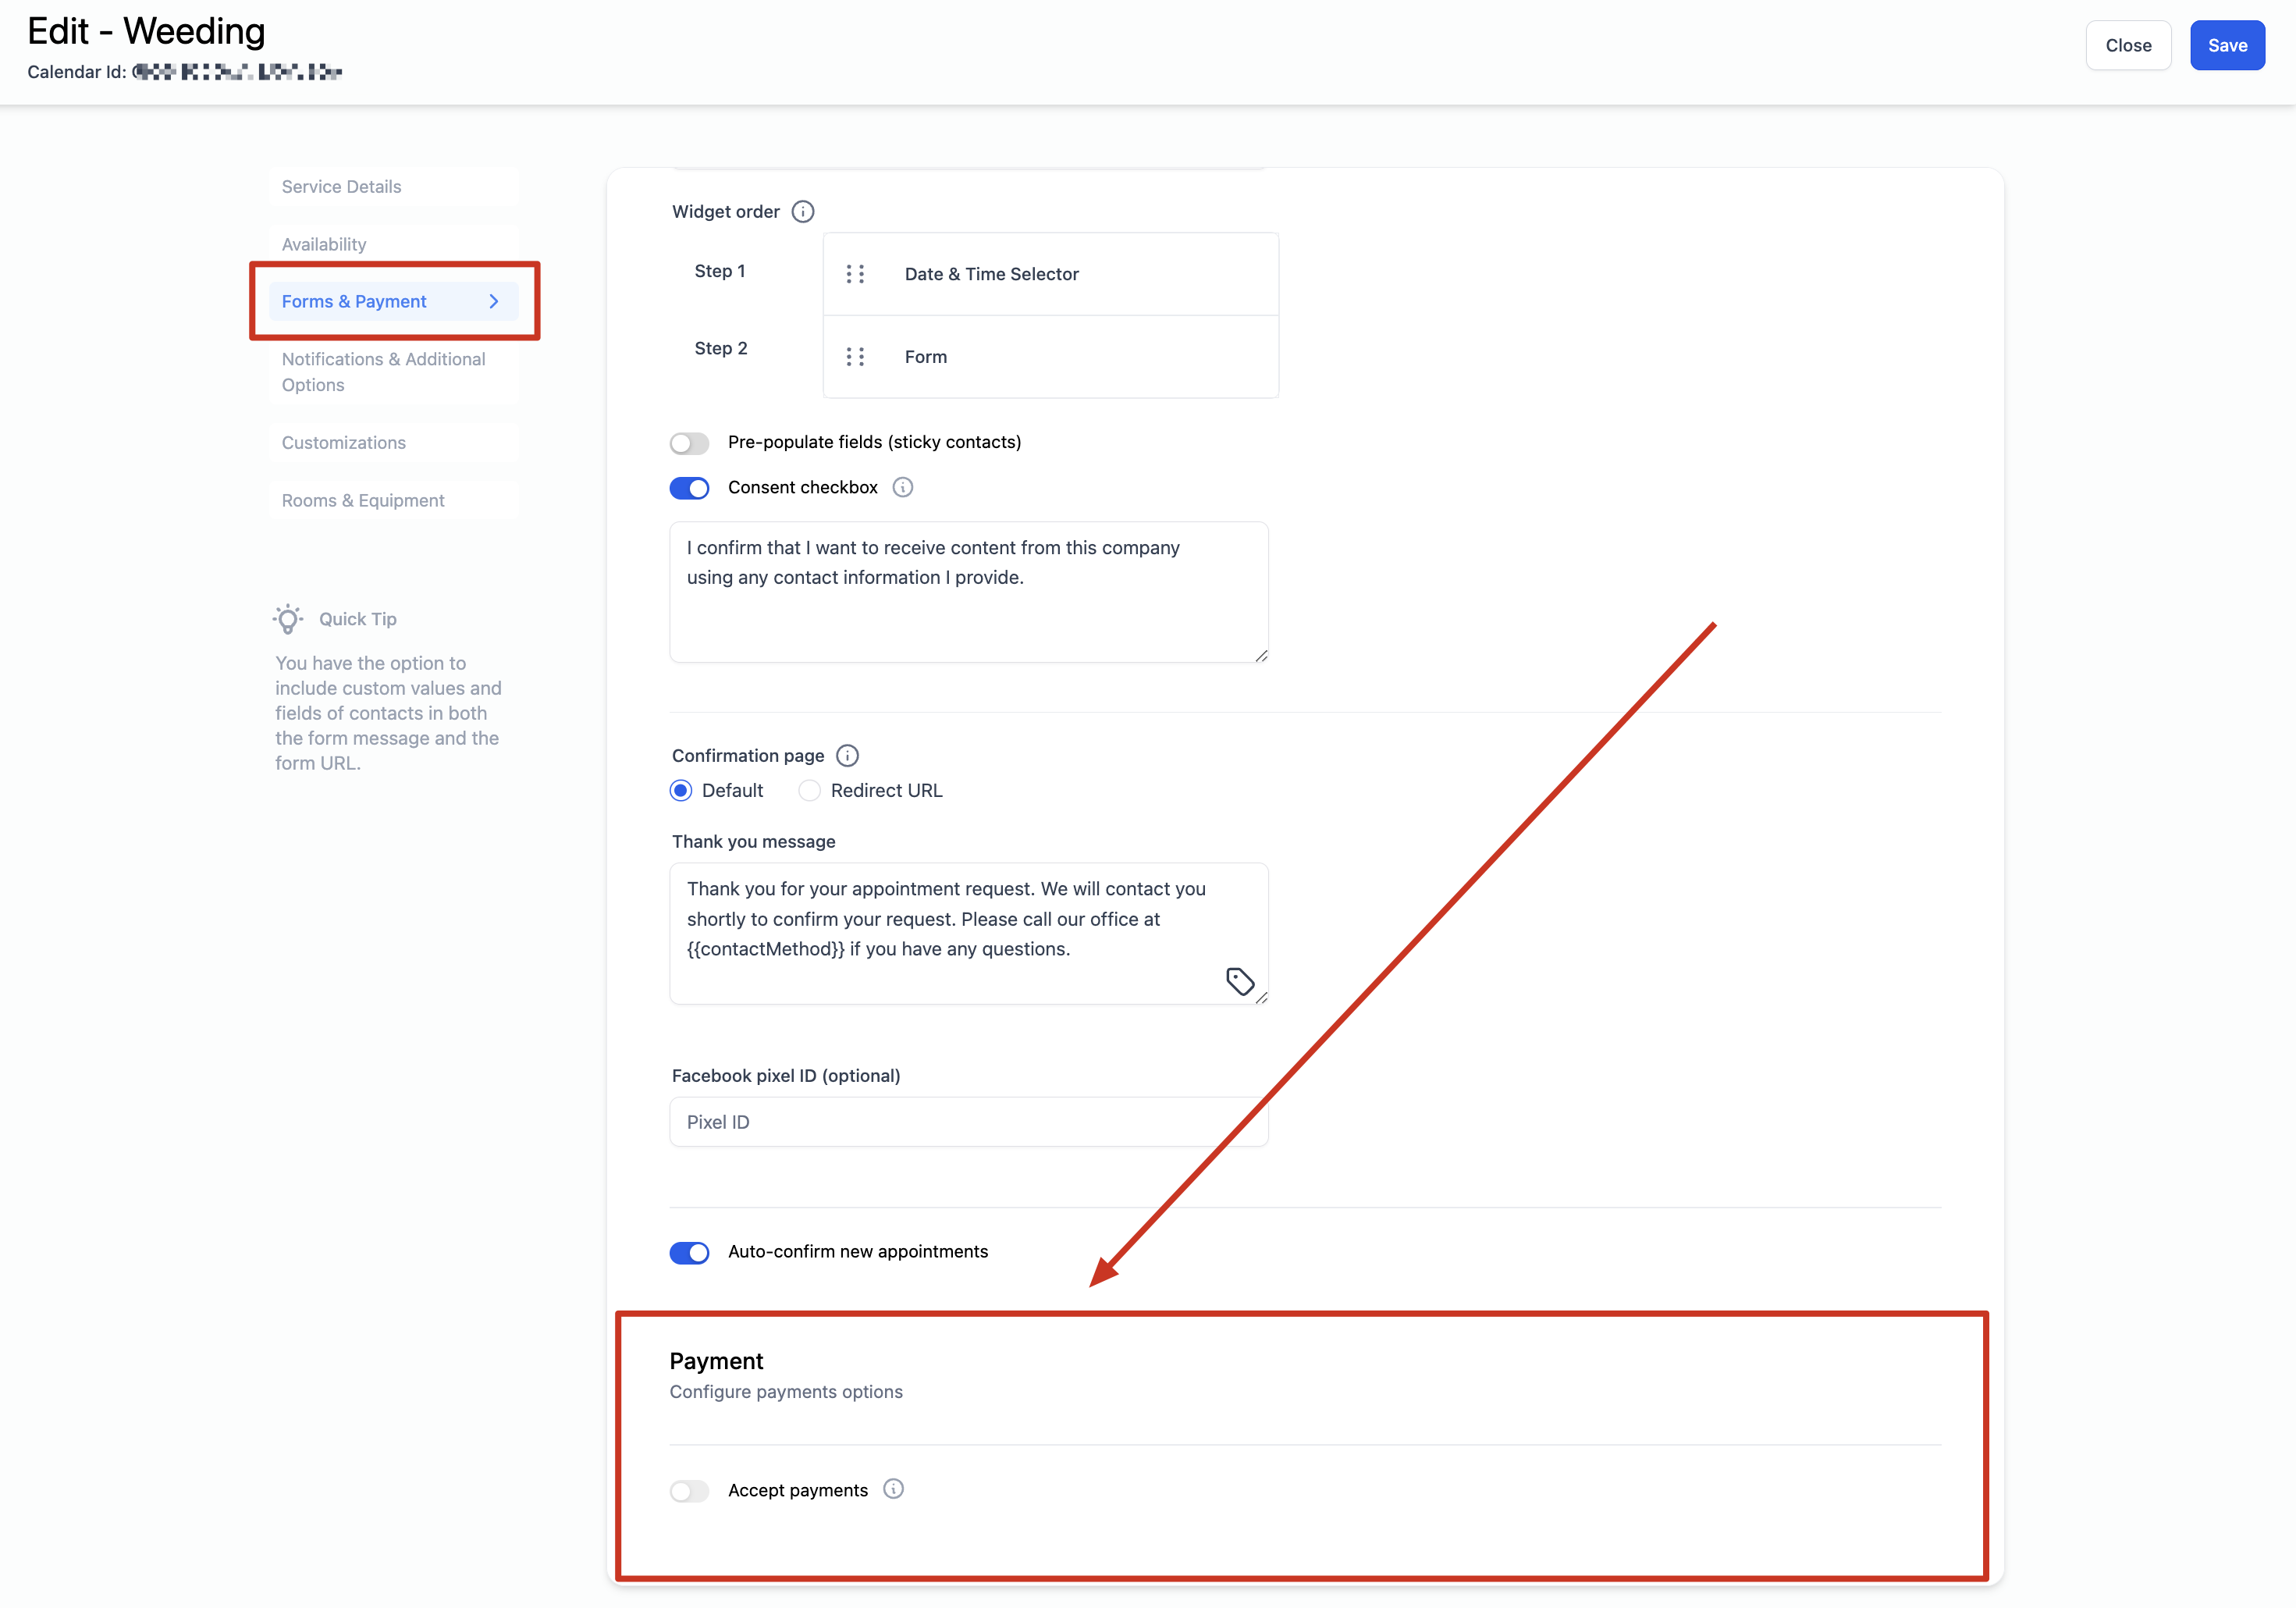Enable Pre-populate fields sticky contacts toggle
This screenshot has width=2296, height=1608.
(x=689, y=443)
